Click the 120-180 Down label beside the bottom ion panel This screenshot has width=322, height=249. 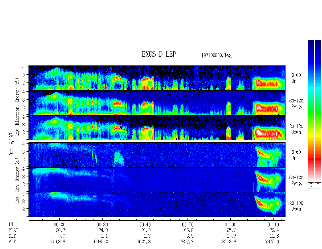coord(295,206)
